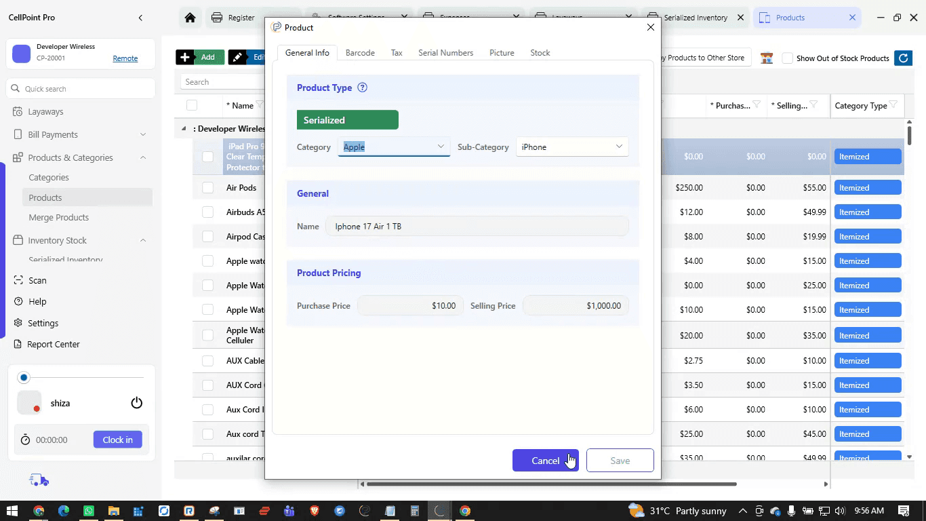This screenshot has height=521, width=926.
Task: Cancel the Product dialog
Action: click(546, 461)
